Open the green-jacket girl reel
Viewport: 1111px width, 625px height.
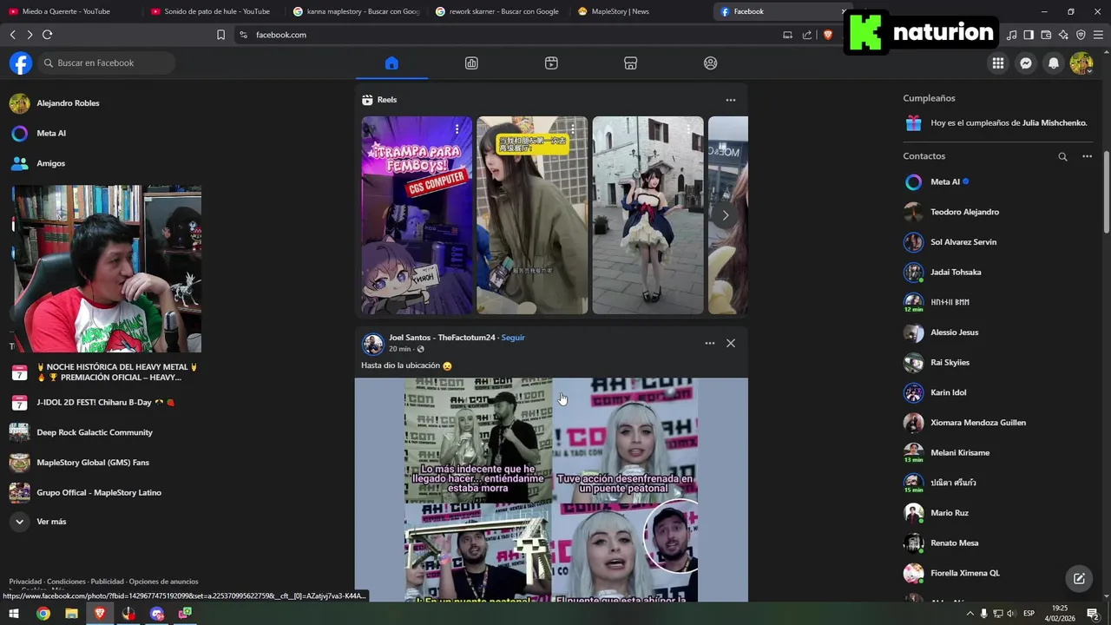pyautogui.click(x=532, y=215)
